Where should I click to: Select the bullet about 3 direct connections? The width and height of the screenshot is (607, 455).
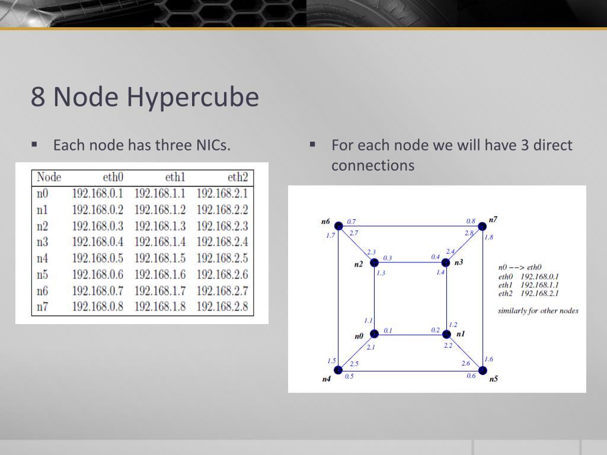pyautogui.click(x=451, y=155)
